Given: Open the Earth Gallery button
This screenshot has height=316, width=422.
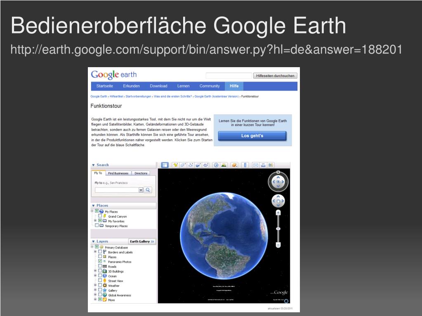Looking at the screenshot, I should pos(142,241).
